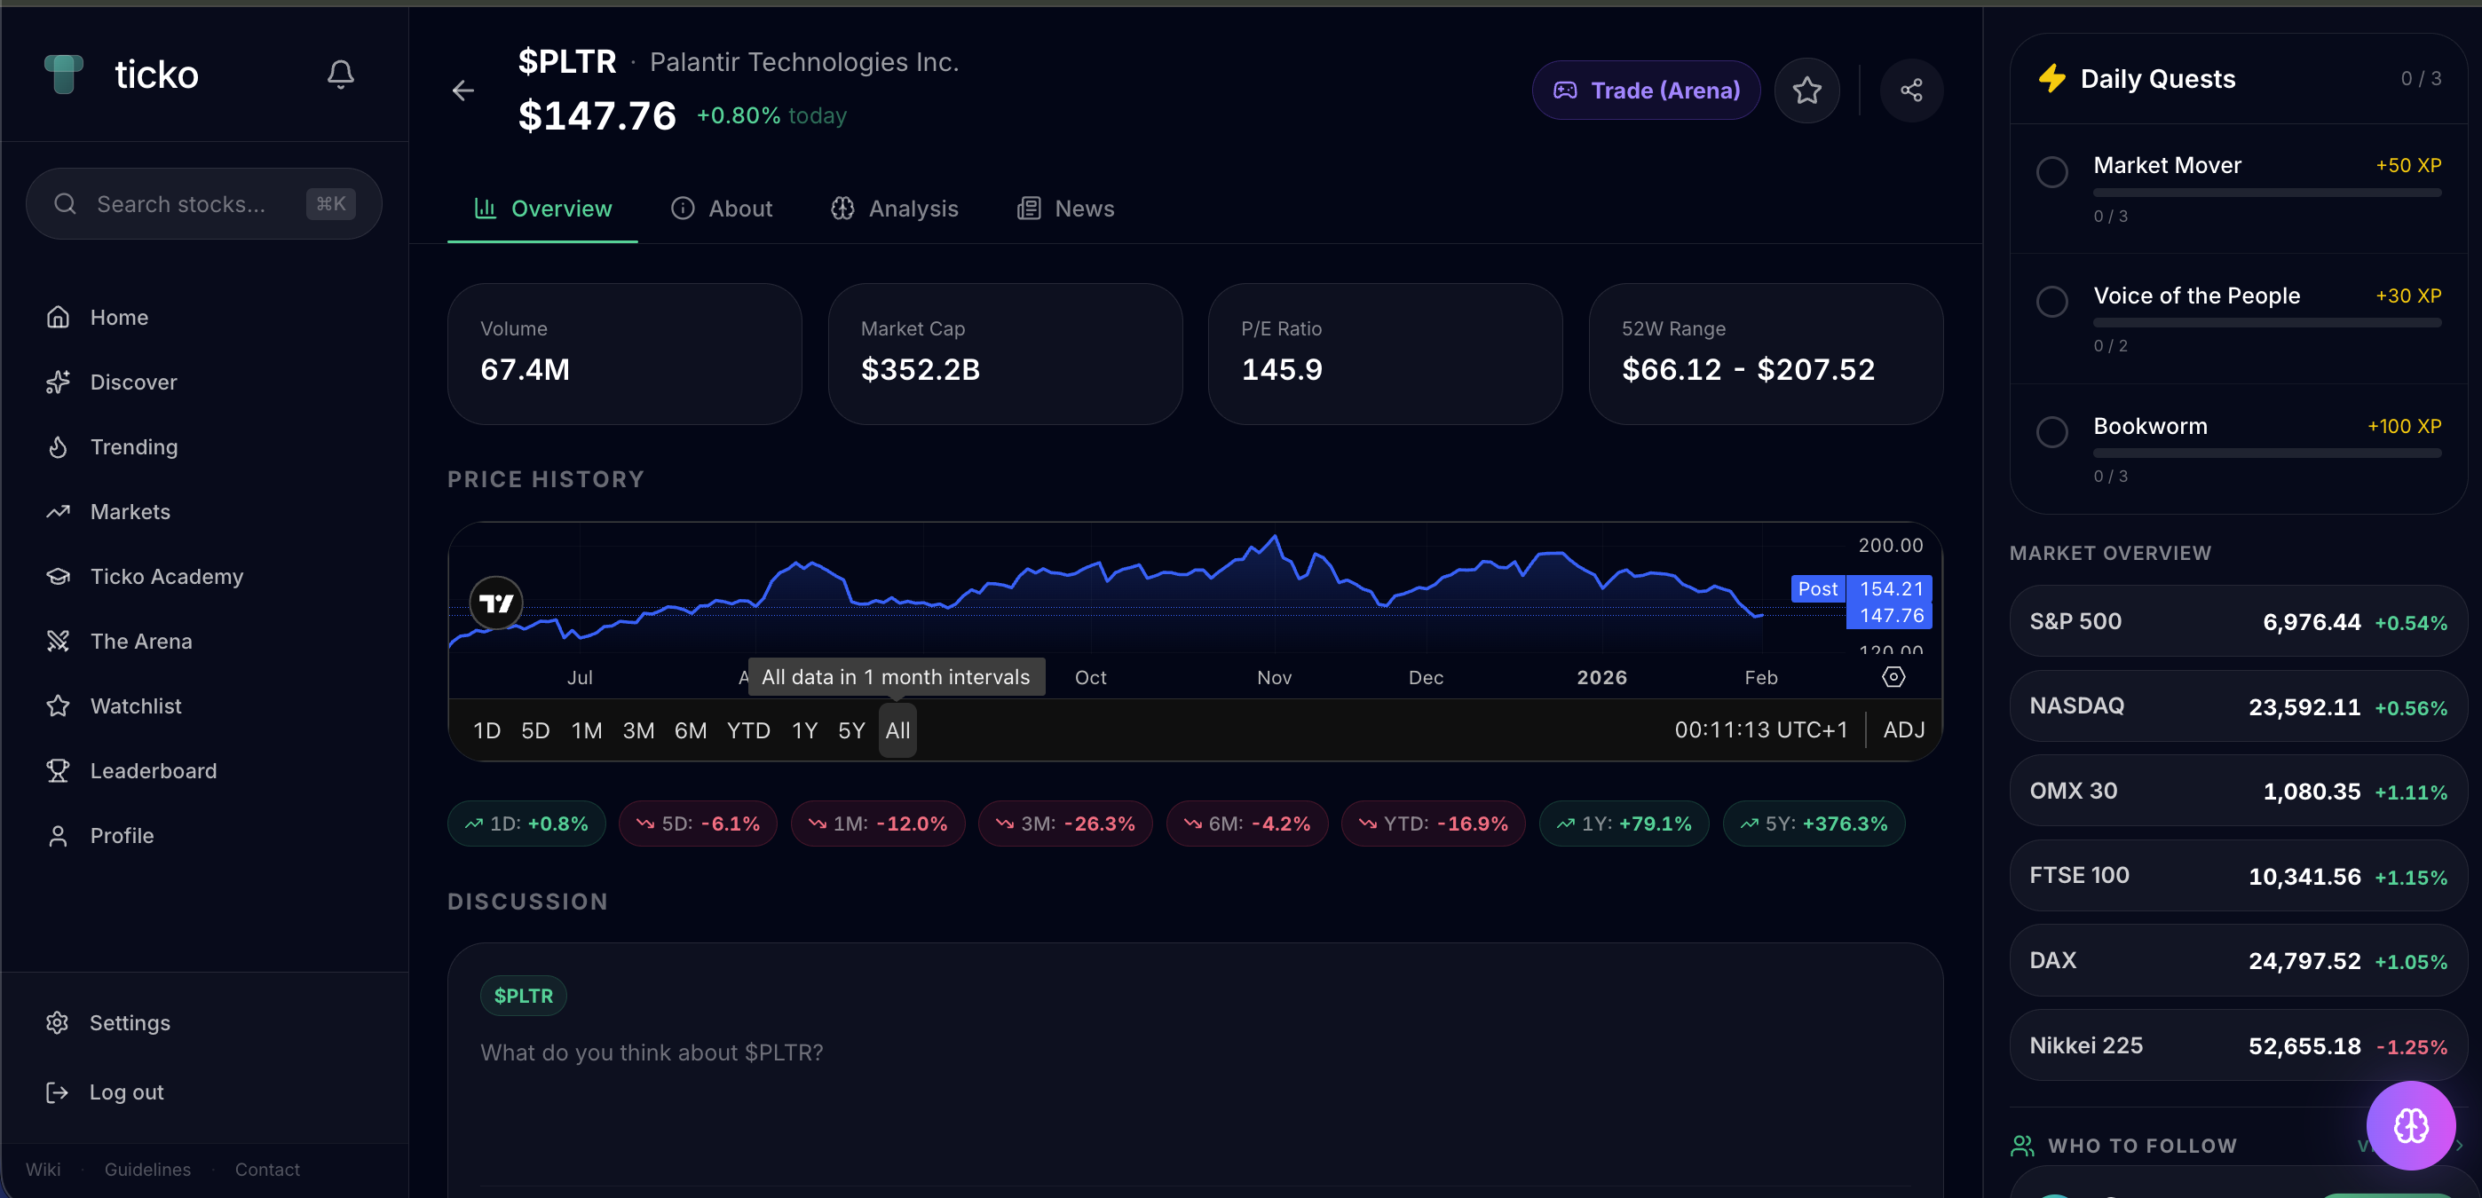This screenshot has width=2482, height=1198.
Task: Open The Arena from the sidebar
Action: coord(142,641)
